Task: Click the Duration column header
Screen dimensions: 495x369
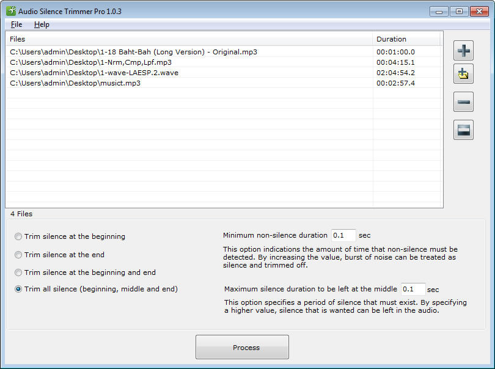Action: click(x=406, y=39)
